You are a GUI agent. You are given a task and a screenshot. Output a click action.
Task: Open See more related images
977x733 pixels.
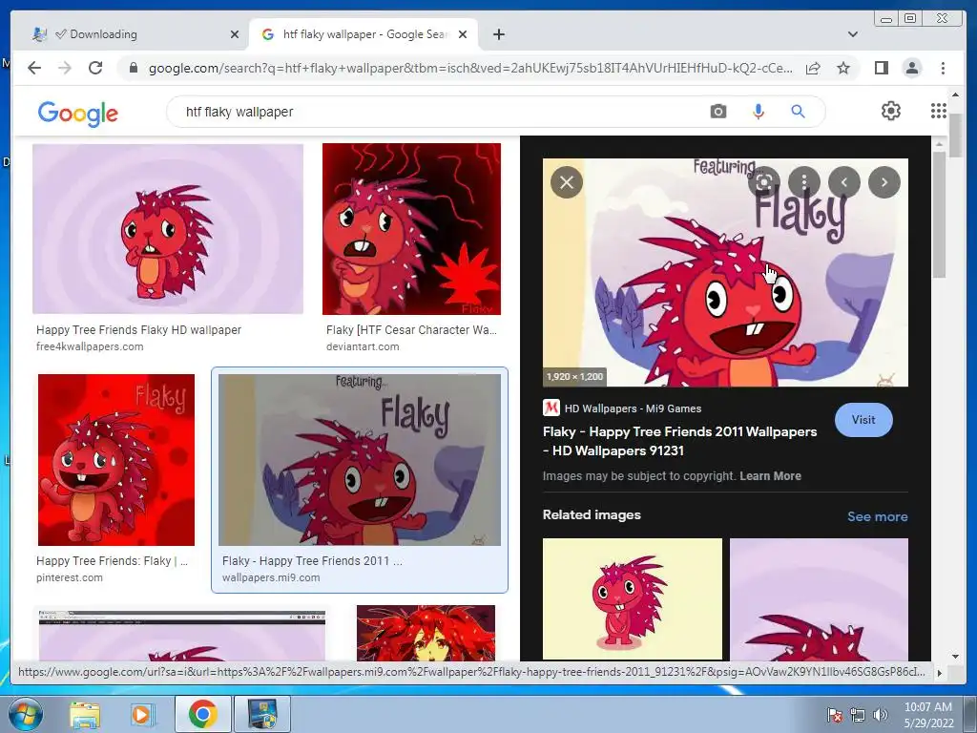[x=878, y=516]
